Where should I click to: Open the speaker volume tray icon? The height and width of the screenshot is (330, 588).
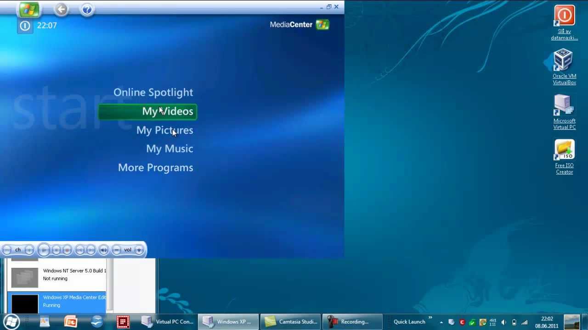coord(504,322)
